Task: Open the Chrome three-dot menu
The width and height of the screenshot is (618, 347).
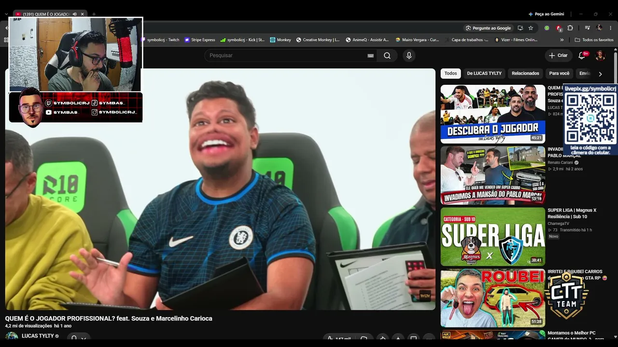Action: click(611, 28)
